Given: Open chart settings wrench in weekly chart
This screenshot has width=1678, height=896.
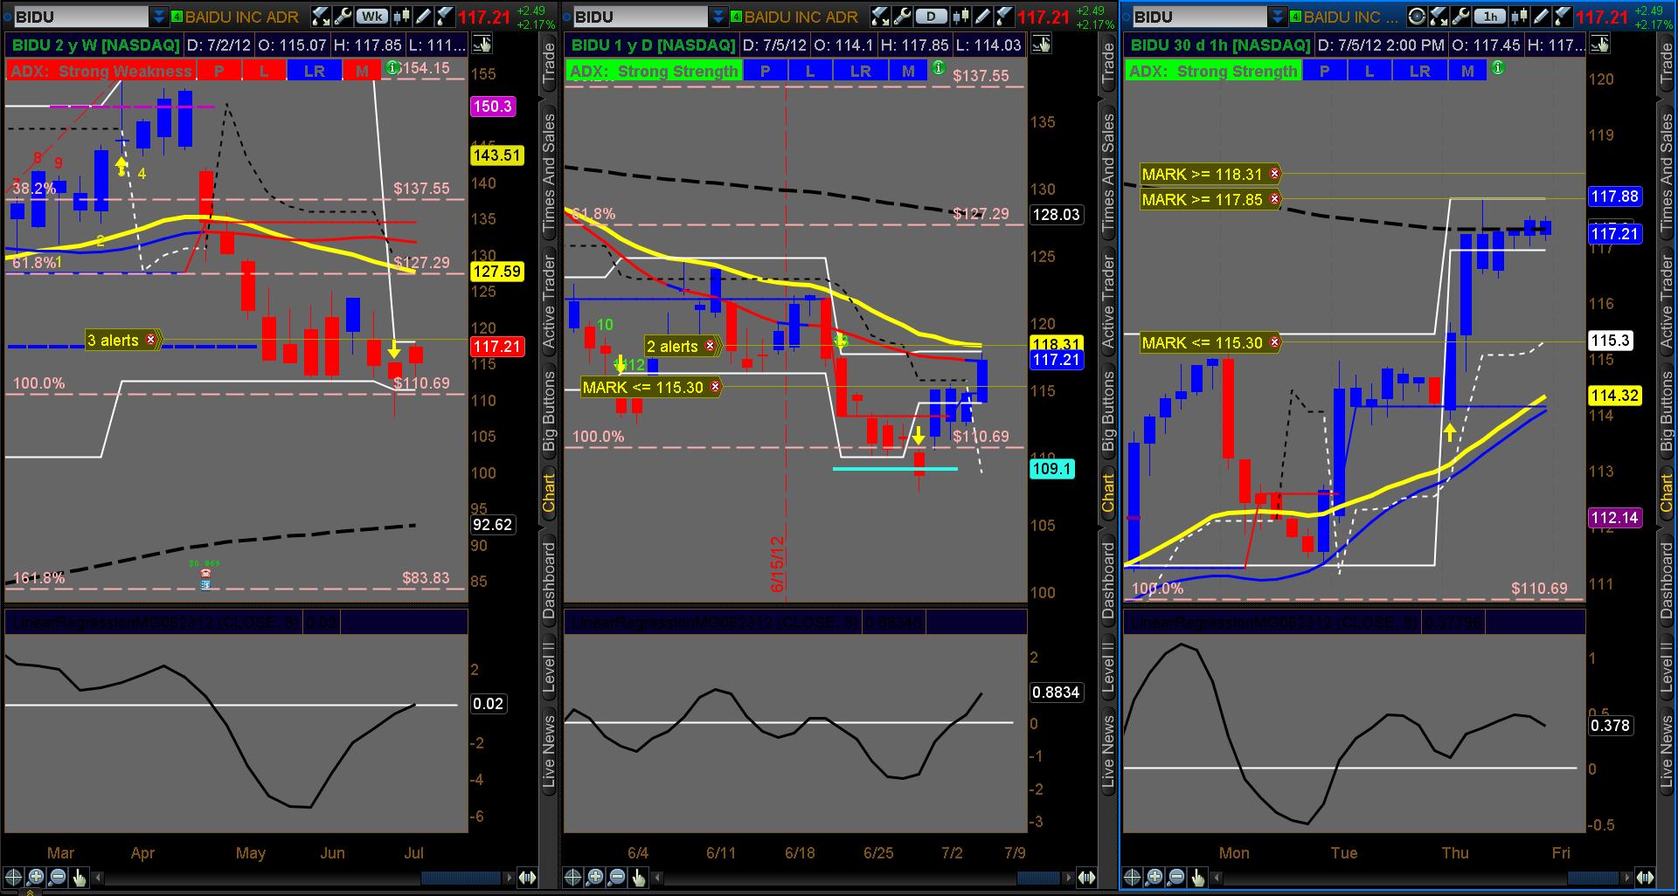Looking at the screenshot, I should coord(343,17).
